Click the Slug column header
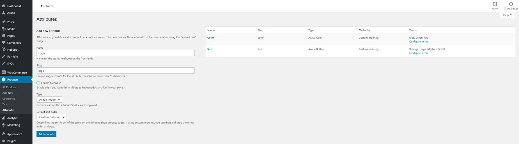 click(x=260, y=30)
